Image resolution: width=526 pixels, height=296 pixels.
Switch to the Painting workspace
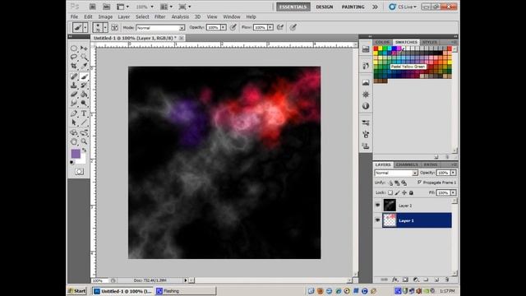pos(353,7)
